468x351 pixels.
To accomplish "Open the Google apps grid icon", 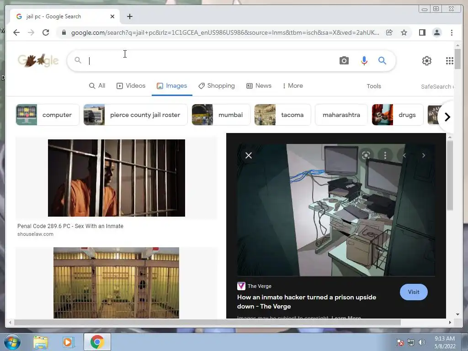I will click(x=450, y=61).
